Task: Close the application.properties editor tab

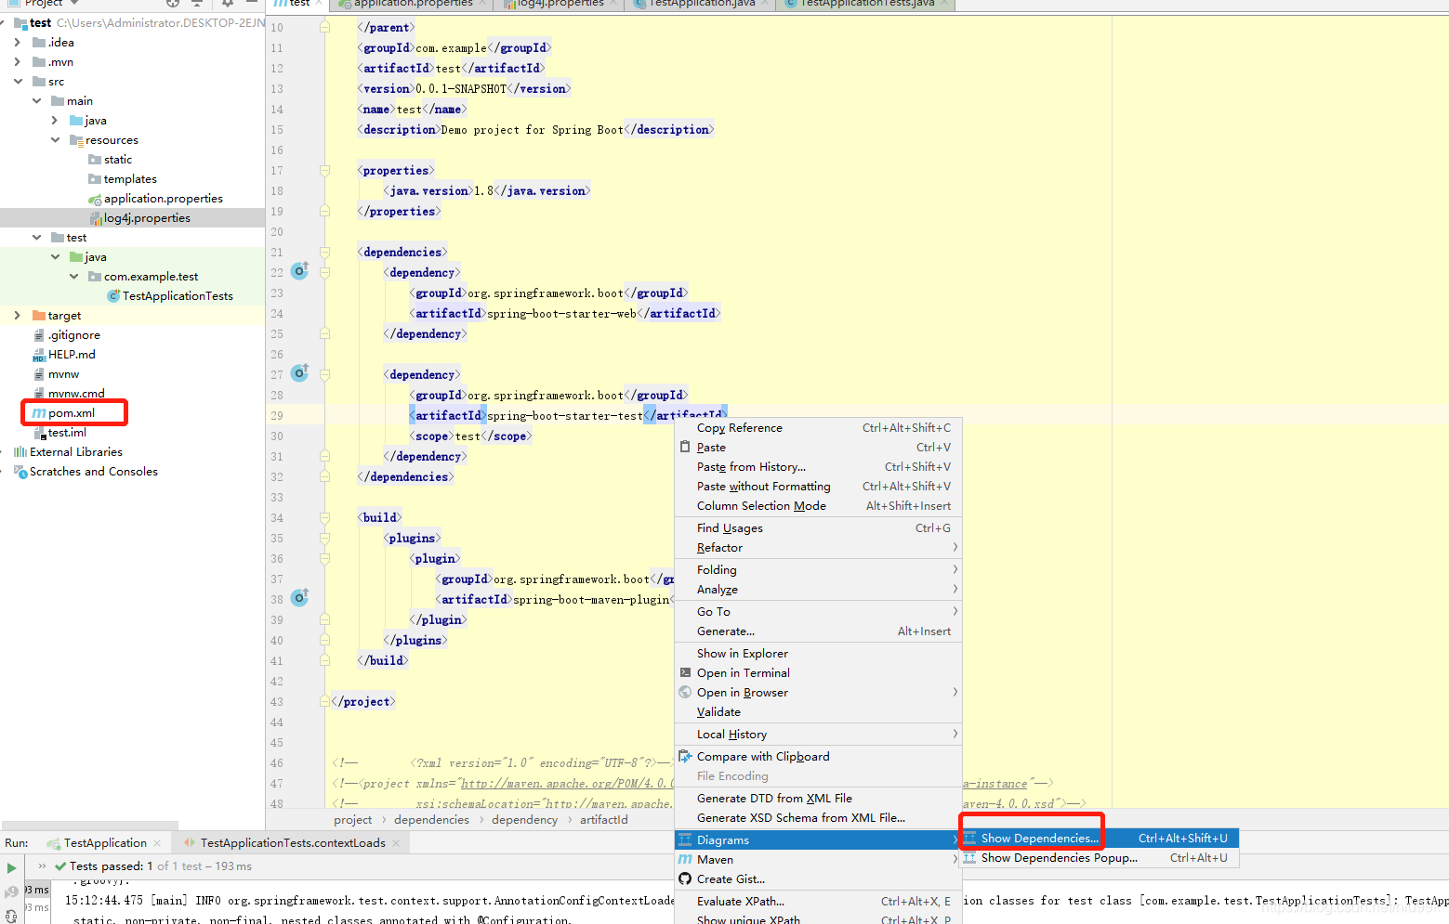Action: tap(483, 4)
